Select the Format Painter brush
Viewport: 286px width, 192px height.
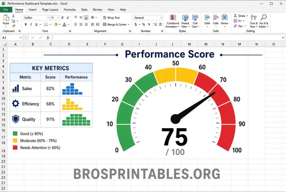coord(13,26)
